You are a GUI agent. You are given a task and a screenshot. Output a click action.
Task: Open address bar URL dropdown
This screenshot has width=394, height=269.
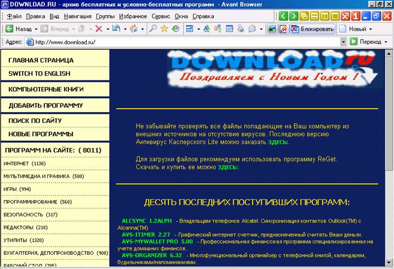click(x=343, y=42)
